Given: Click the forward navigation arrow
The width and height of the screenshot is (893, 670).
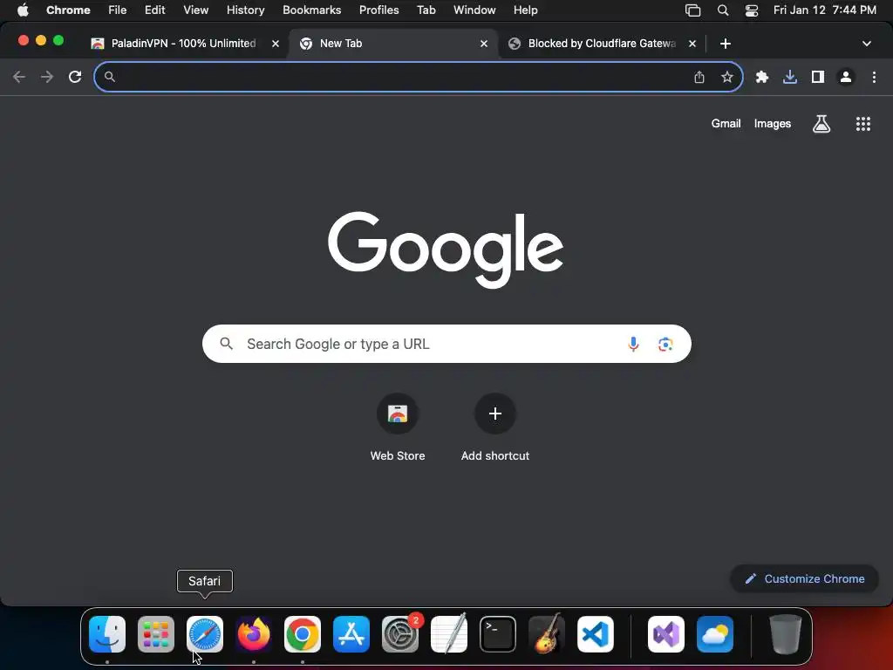Looking at the screenshot, I should [x=47, y=77].
